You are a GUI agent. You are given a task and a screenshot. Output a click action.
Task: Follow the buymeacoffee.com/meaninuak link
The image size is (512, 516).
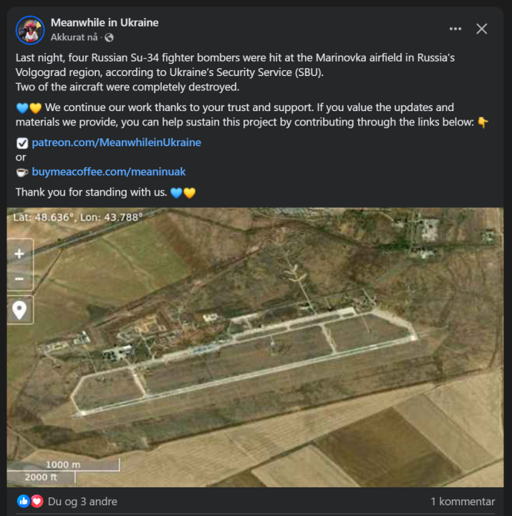tap(108, 172)
